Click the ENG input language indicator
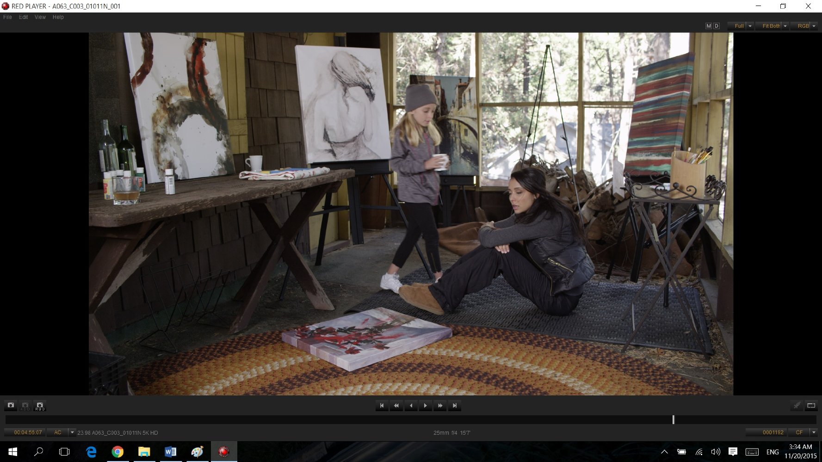The image size is (822, 462). pos(773,452)
